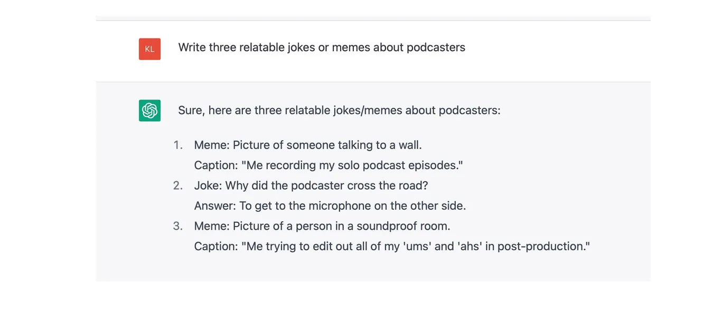This screenshot has height=324, width=722.
Task: Click the response line starting with "Sure, here are"
Action: tap(339, 110)
